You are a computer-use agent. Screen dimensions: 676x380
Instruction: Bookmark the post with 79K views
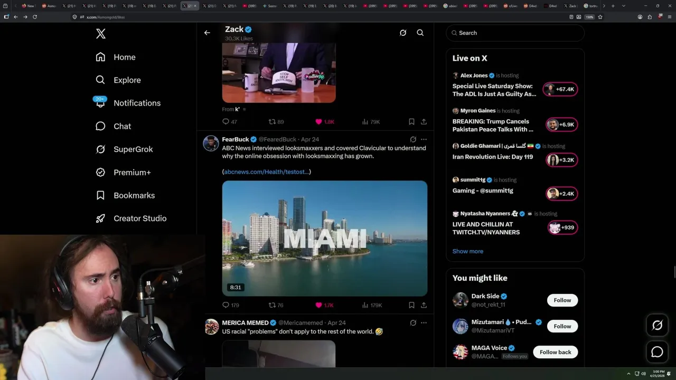point(411,122)
